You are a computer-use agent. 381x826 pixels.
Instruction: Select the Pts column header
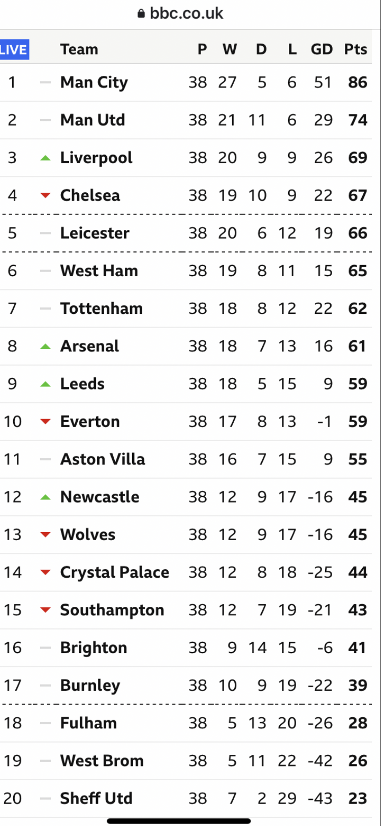(x=356, y=49)
